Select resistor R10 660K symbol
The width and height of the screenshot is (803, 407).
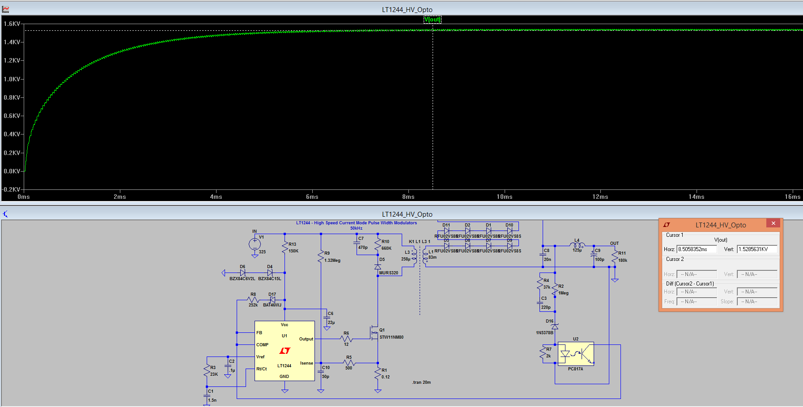point(378,244)
